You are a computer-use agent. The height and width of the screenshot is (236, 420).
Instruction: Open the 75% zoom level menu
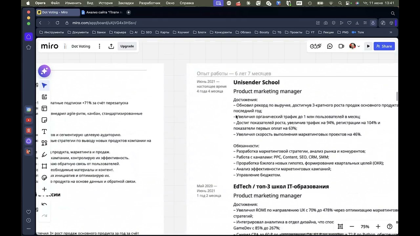365,226
